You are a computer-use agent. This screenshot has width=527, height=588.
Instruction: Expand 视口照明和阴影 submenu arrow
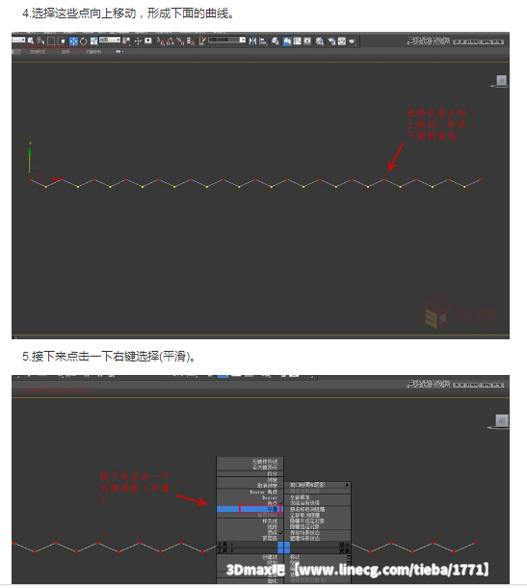[347, 485]
